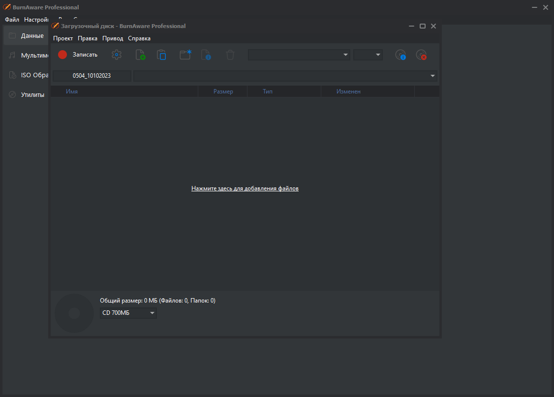The height and width of the screenshot is (397, 554).
Task: Sort by the Изменен column header
Action: pos(368,92)
